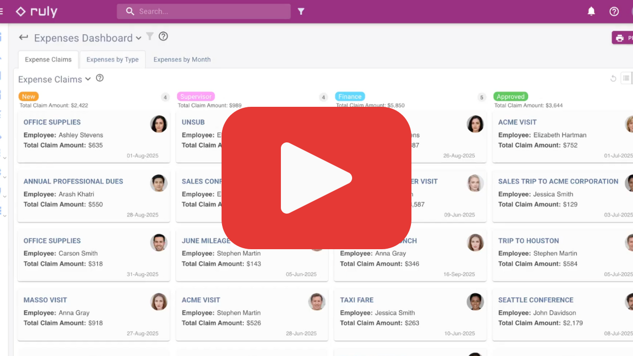Click count badge 4 on Supervisor column
The height and width of the screenshot is (356, 633).
pyautogui.click(x=323, y=97)
